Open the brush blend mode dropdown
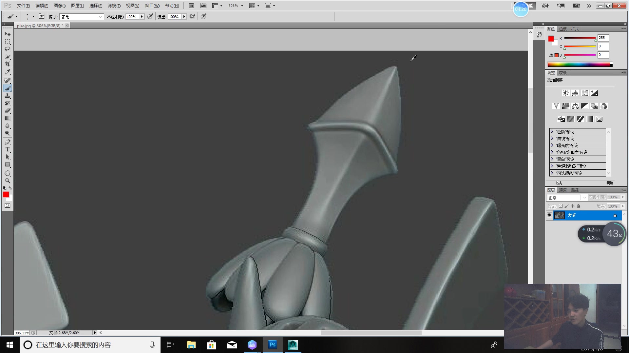The height and width of the screenshot is (353, 629). (82, 17)
